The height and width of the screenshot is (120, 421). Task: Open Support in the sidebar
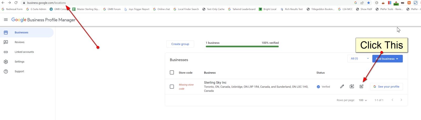click(x=27, y=72)
